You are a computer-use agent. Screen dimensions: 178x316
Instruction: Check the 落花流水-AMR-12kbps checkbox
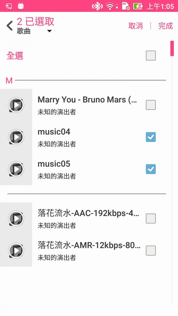pyautogui.click(x=151, y=251)
